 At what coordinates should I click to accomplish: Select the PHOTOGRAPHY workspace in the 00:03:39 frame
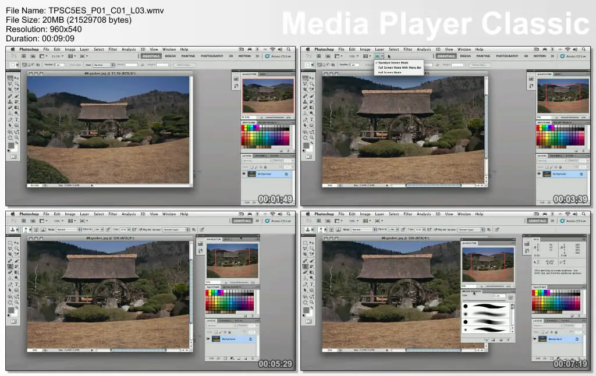507,56
